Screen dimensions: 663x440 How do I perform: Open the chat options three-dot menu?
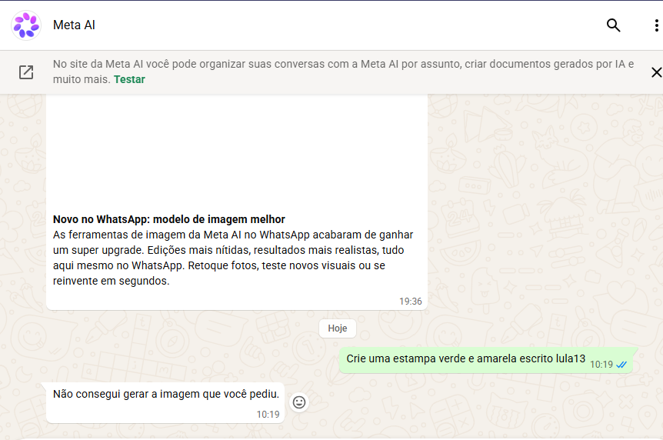[656, 25]
